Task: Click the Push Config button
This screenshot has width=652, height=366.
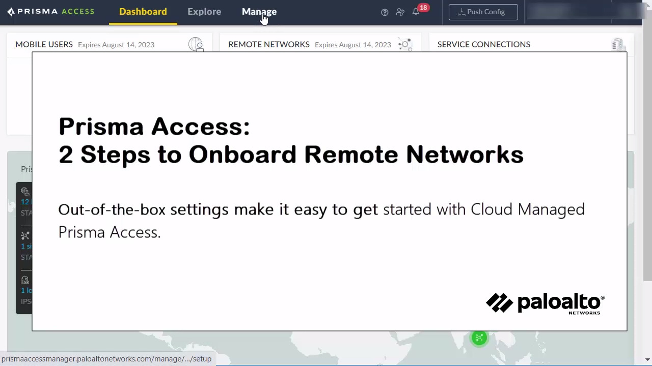Action: click(x=483, y=12)
